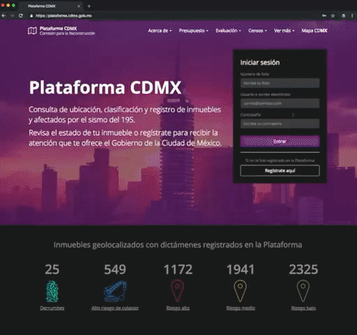Viewport: 357px width, 335px height.
Task: Expand the Ver más dropdown menu
Action: 284,31
